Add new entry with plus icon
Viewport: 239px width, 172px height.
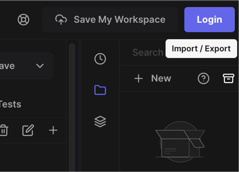tap(53, 130)
